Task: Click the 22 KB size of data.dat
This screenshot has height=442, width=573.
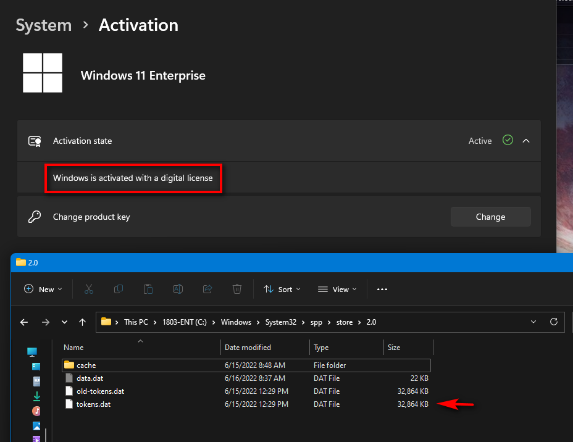Action: click(419, 378)
